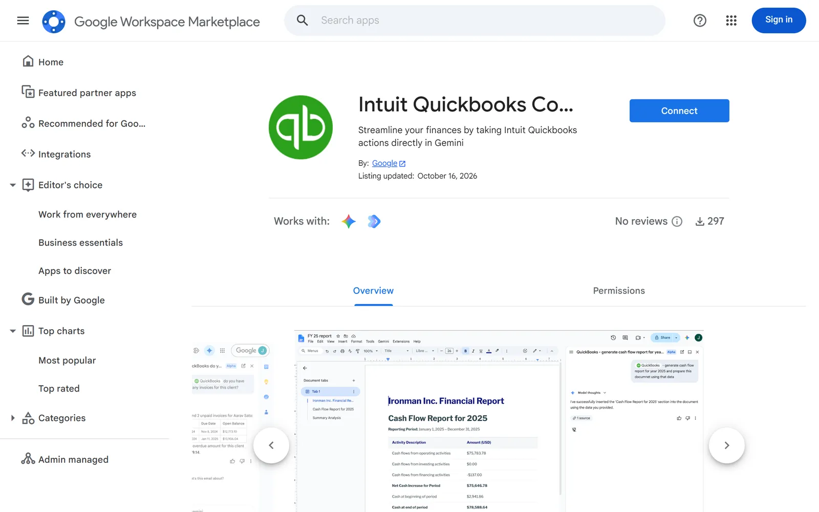819x512 pixels.
Task: Open the Cash Flow Report screenshot thumbnail
Action: coord(499,421)
